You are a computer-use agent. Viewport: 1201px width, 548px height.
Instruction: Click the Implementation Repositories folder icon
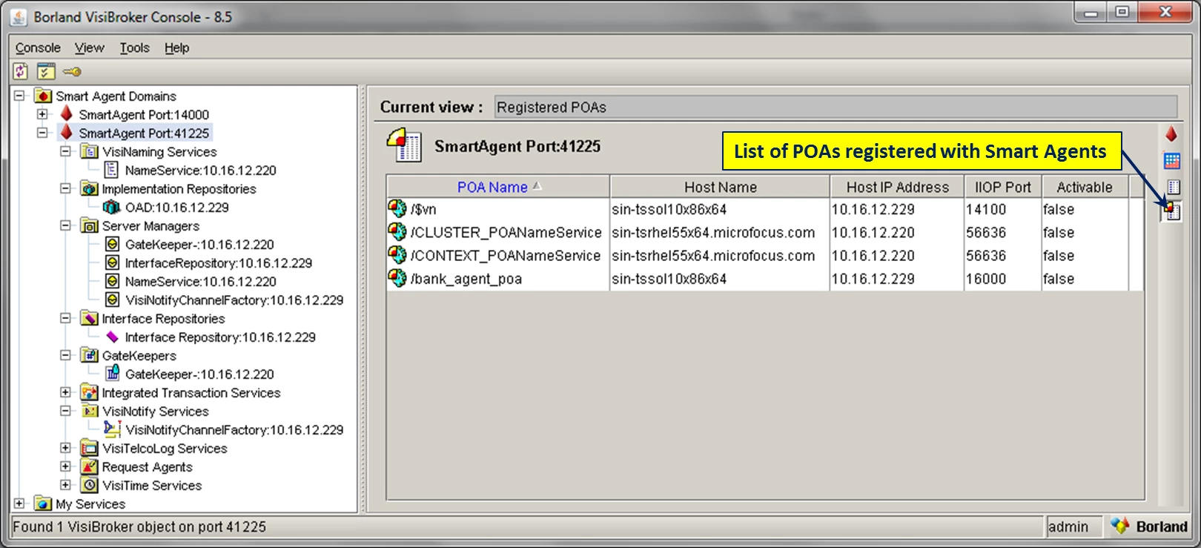pyautogui.click(x=89, y=188)
